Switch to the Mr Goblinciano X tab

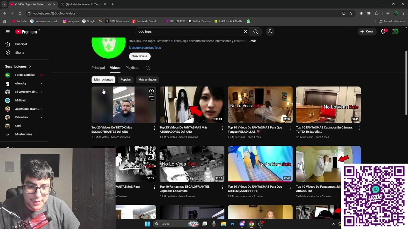pos(83,4)
